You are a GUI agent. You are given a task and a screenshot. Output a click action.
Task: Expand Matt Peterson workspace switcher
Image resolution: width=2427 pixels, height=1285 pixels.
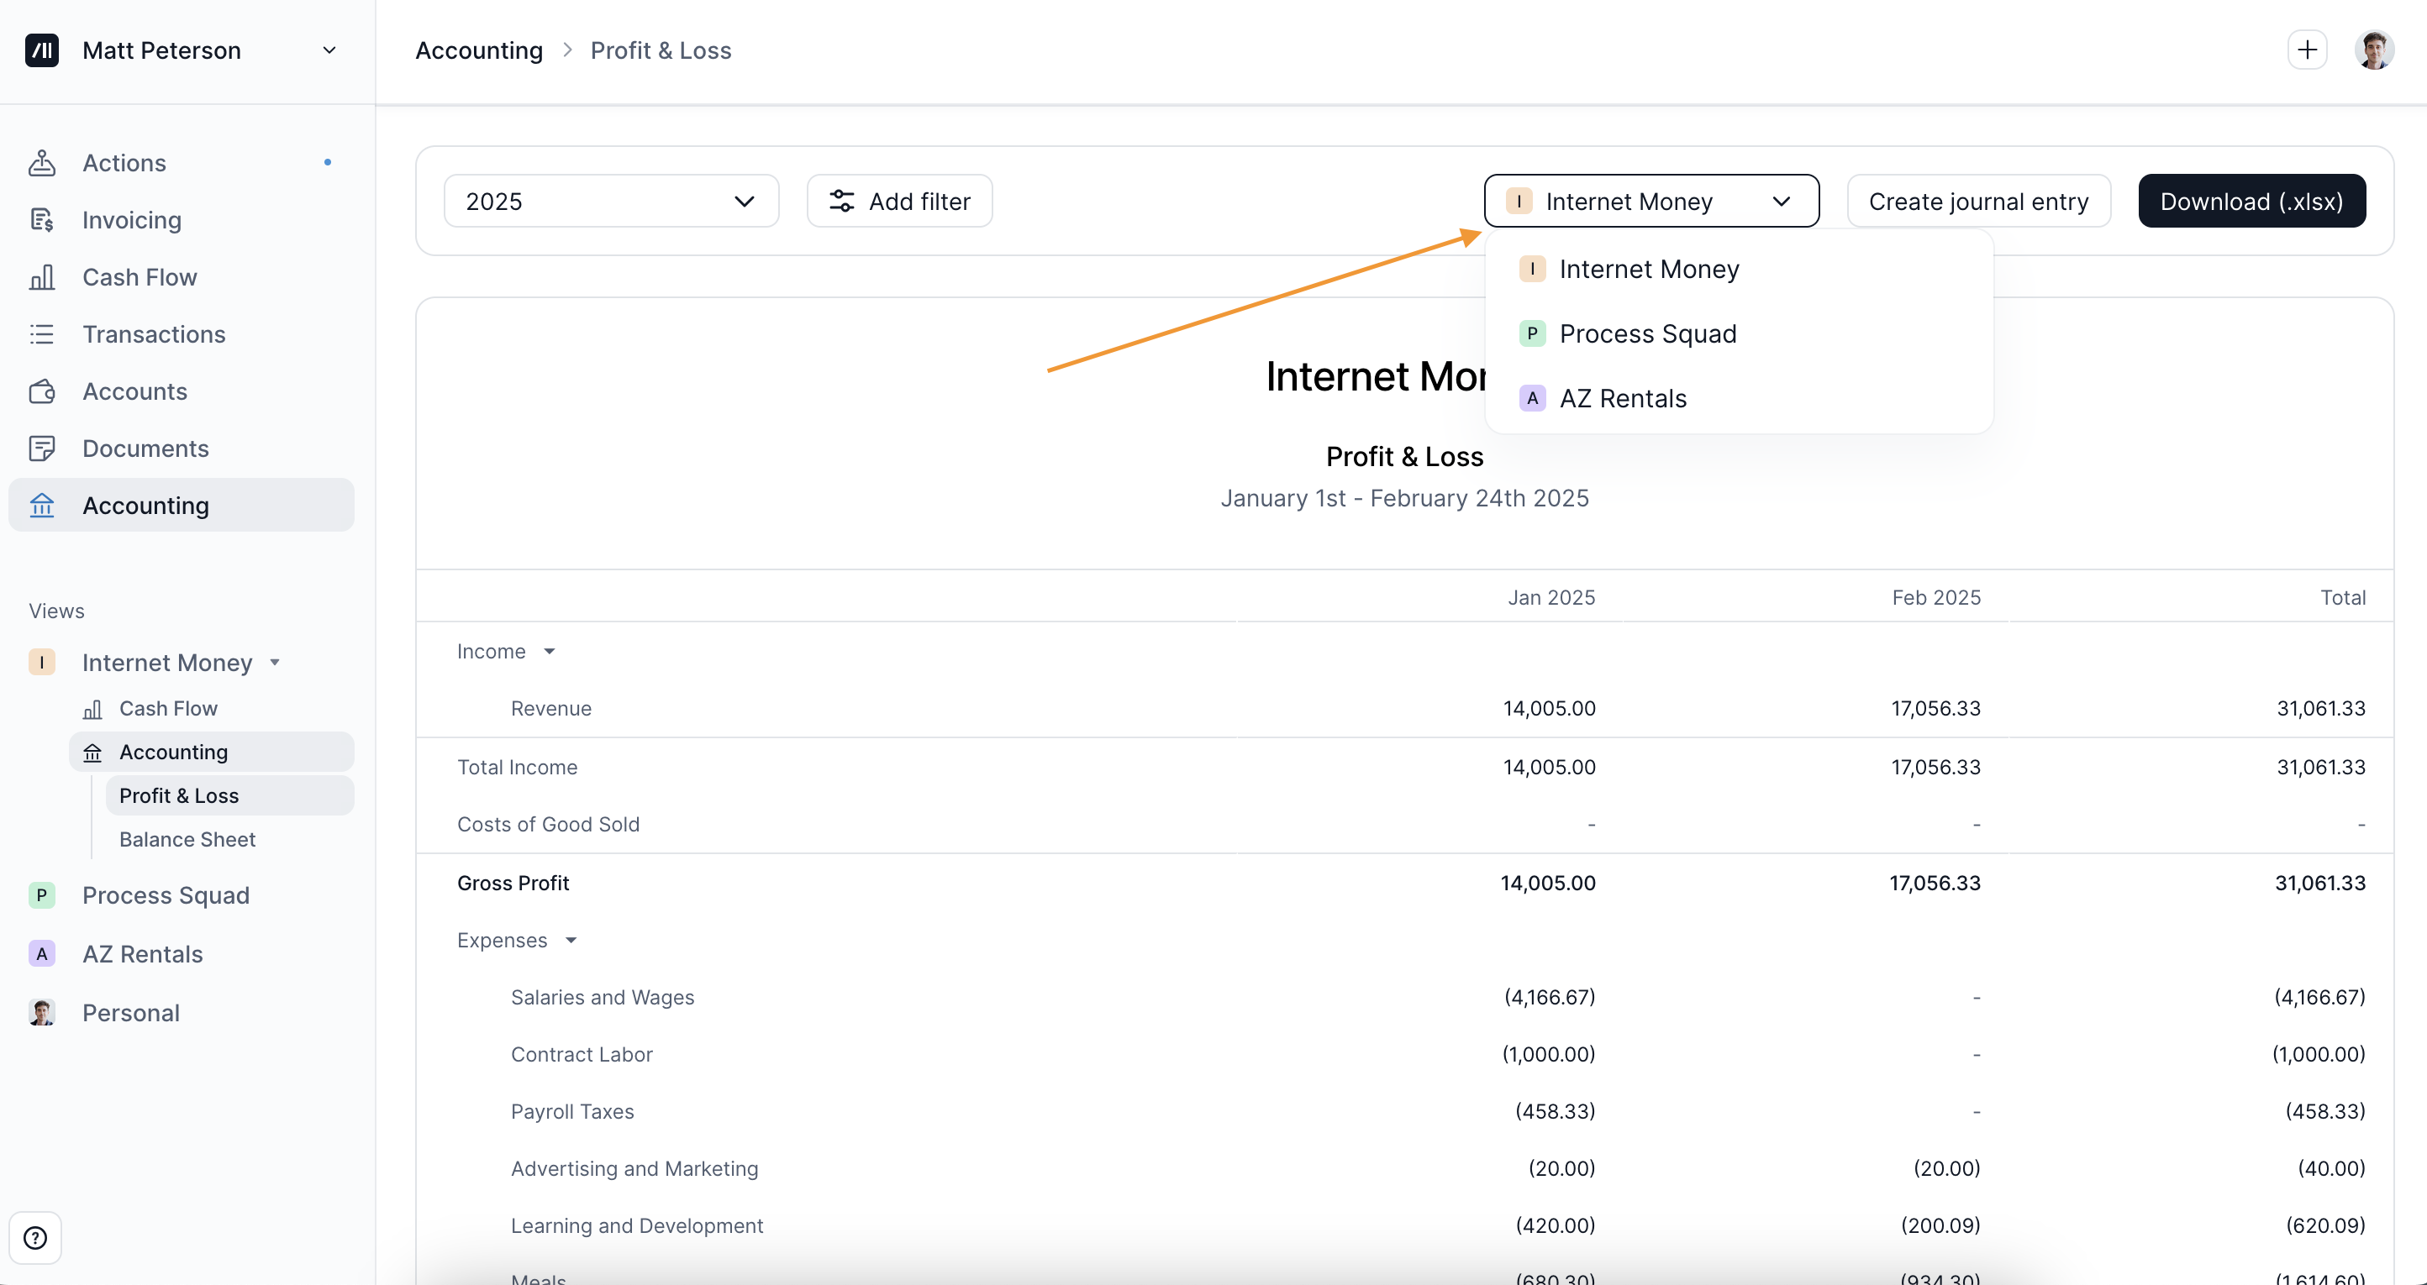[x=329, y=51]
